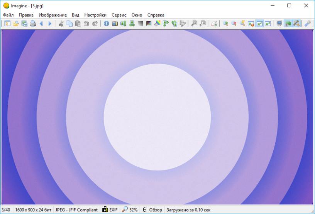Toggle the fullscreen monitor icon
This screenshot has width=315, height=214.
[x=279, y=24]
